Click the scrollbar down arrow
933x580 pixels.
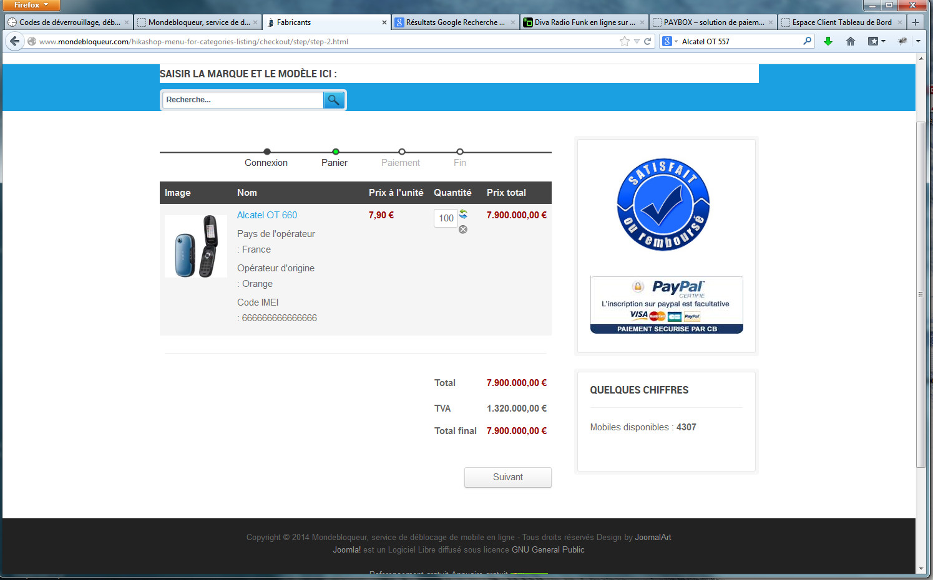click(x=921, y=569)
